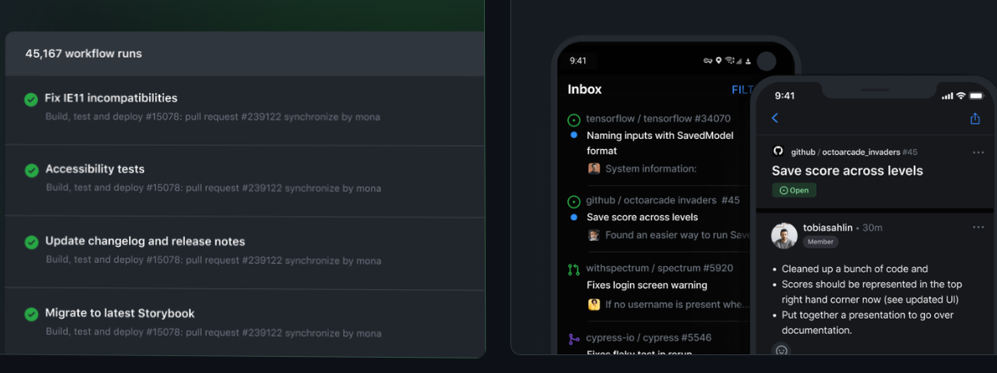997x373 pixels.
Task: Tap tobiasahlin's profile avatar
Action: click(785, 236)
